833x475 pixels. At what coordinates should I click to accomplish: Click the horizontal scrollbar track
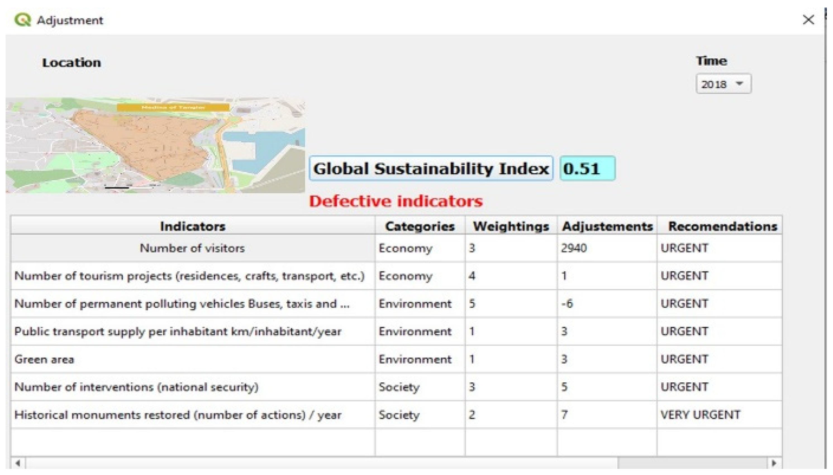tap(692, 463)
